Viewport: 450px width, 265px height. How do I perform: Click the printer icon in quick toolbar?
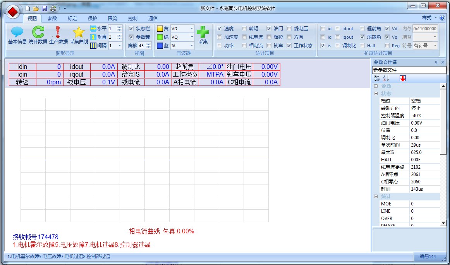click(53, 8)
